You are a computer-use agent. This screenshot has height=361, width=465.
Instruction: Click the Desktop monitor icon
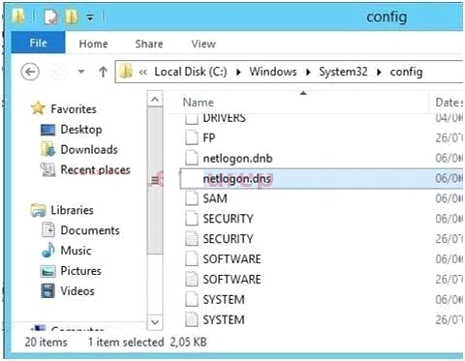pyautogui.click(x=47, y=130)
